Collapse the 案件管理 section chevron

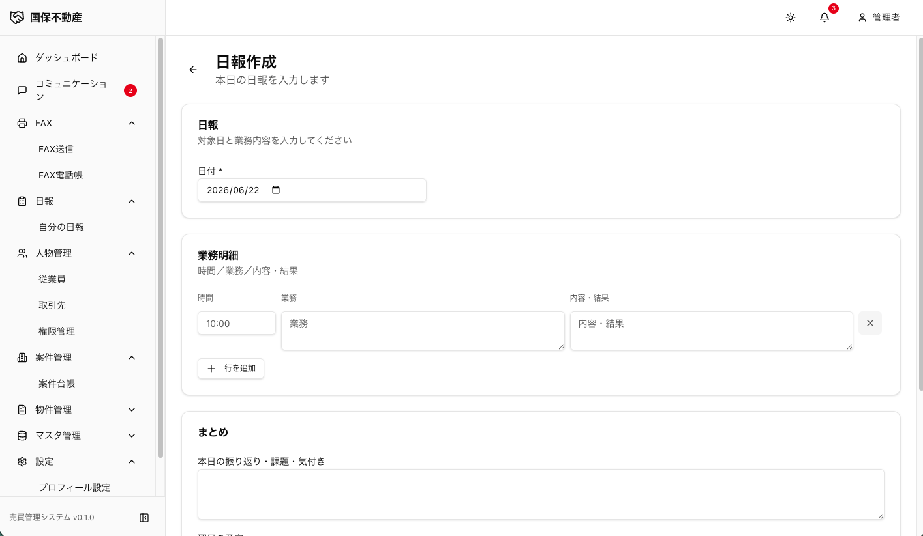point(132,358)
